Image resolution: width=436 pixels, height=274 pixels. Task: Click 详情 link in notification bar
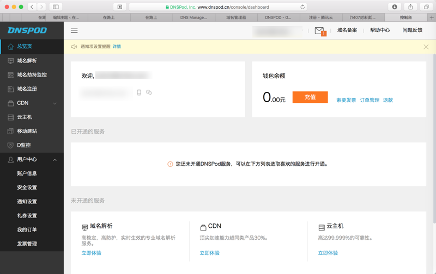117,47
